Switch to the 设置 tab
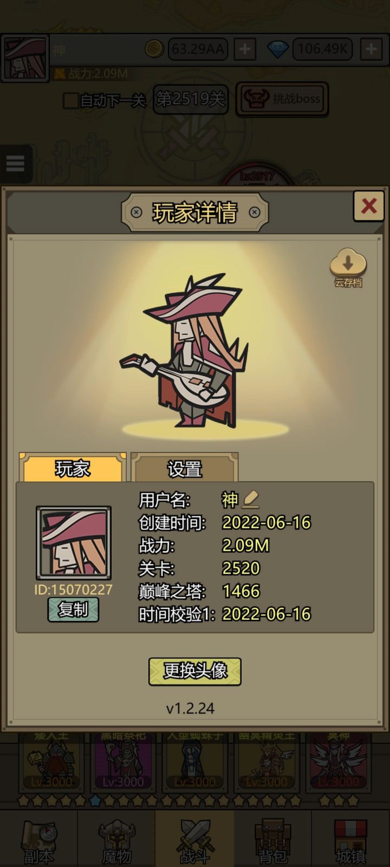Image resolution: width=390 pixels, height=867 pixels. pyautogui.click(x=184, y=468)
